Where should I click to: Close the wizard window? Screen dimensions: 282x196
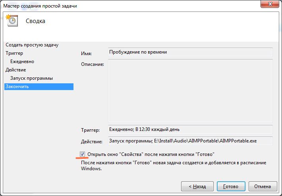tap(270, 4)
